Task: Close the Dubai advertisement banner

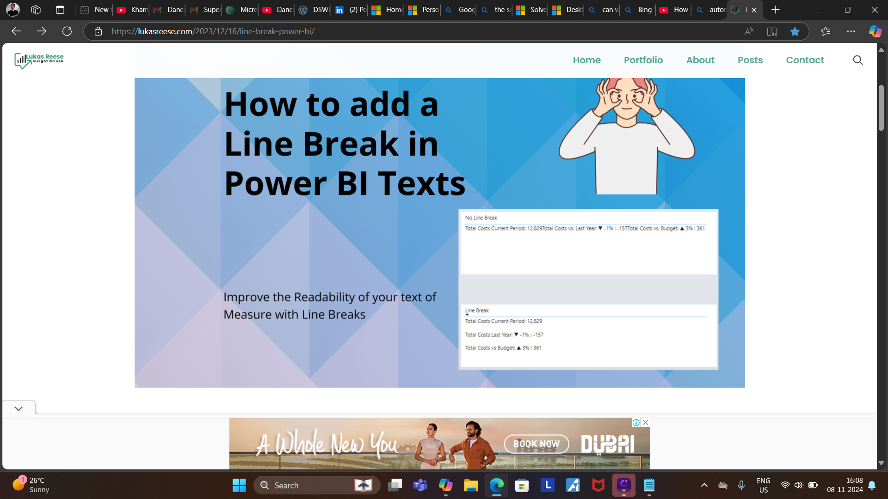Action: (645, 422)
